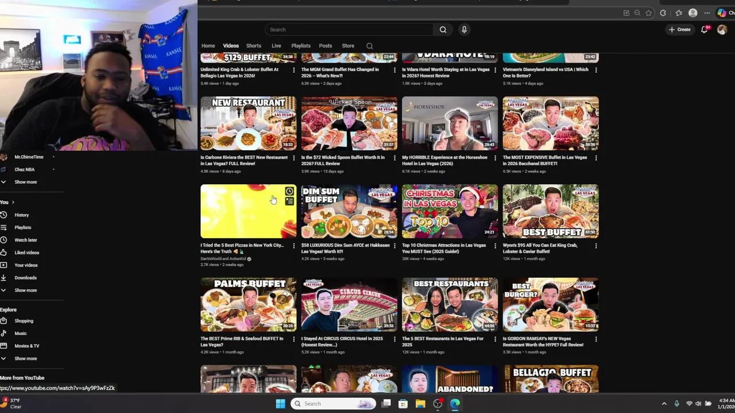This screenshot has height=413, width=735.
Task: Open options for Carbone Riviera video
Action: [293, 158]
